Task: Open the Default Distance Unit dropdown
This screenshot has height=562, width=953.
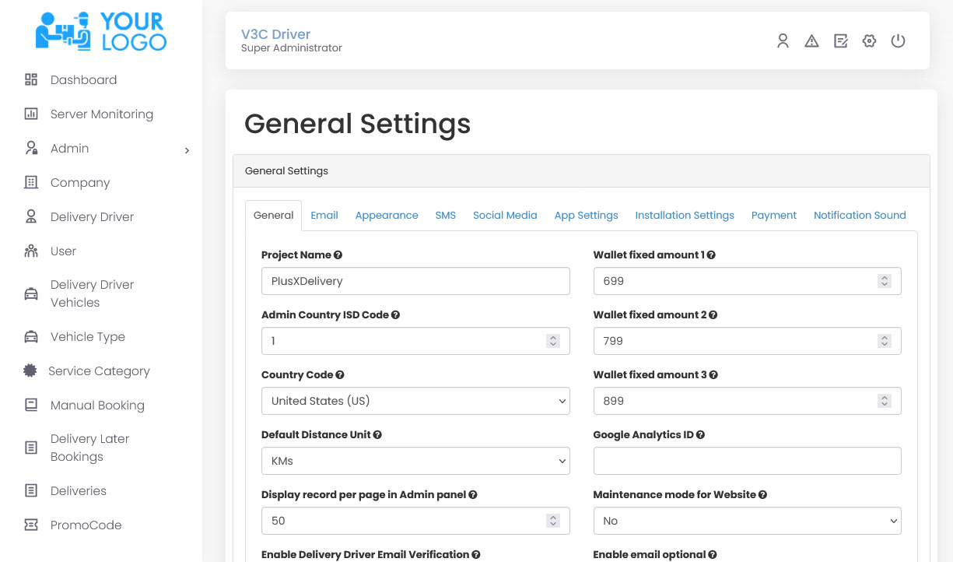Action: pyautogui.click(x=415, y=461)
